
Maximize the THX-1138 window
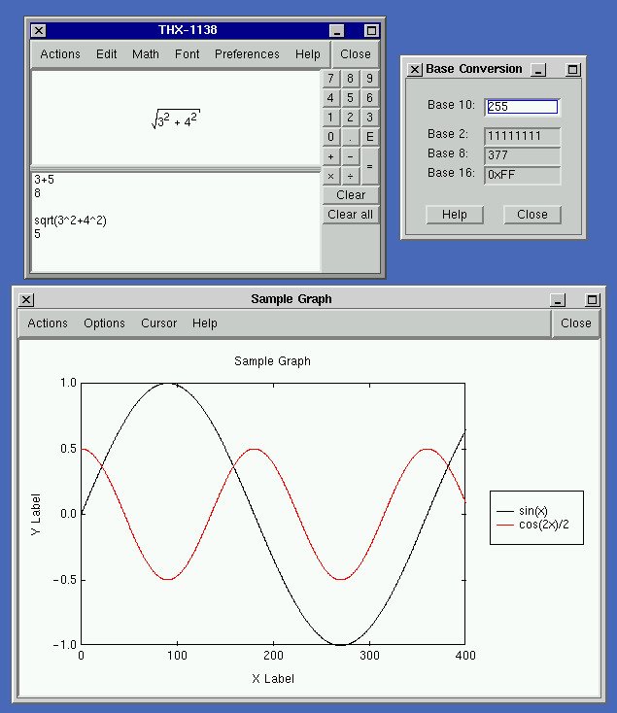pos(371,31)
